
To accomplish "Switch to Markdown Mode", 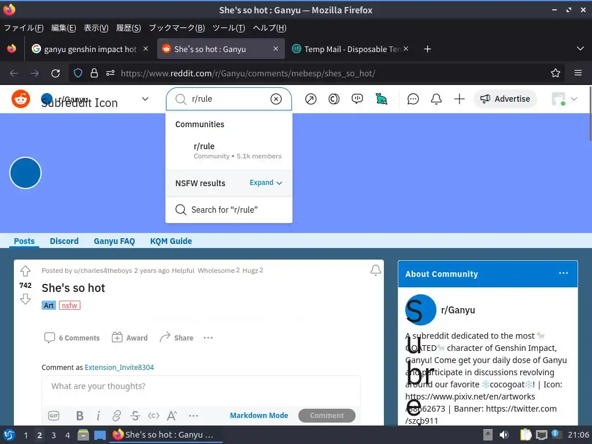I will [x=259, y=415].
